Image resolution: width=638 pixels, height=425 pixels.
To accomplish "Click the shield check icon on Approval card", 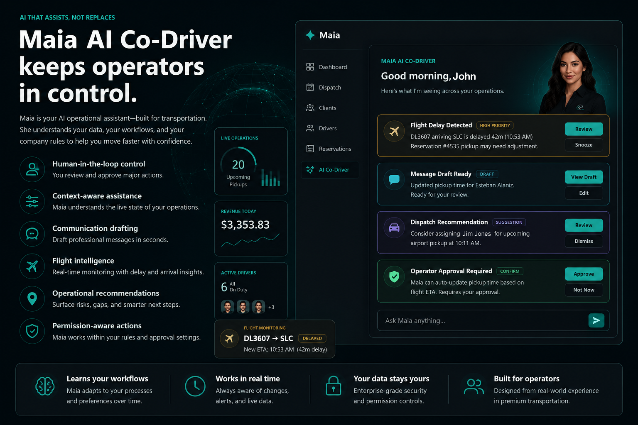I will [x=394, y=276].
